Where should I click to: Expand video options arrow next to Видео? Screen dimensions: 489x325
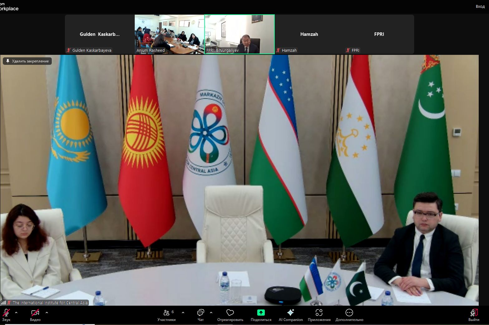pos(47,313)
